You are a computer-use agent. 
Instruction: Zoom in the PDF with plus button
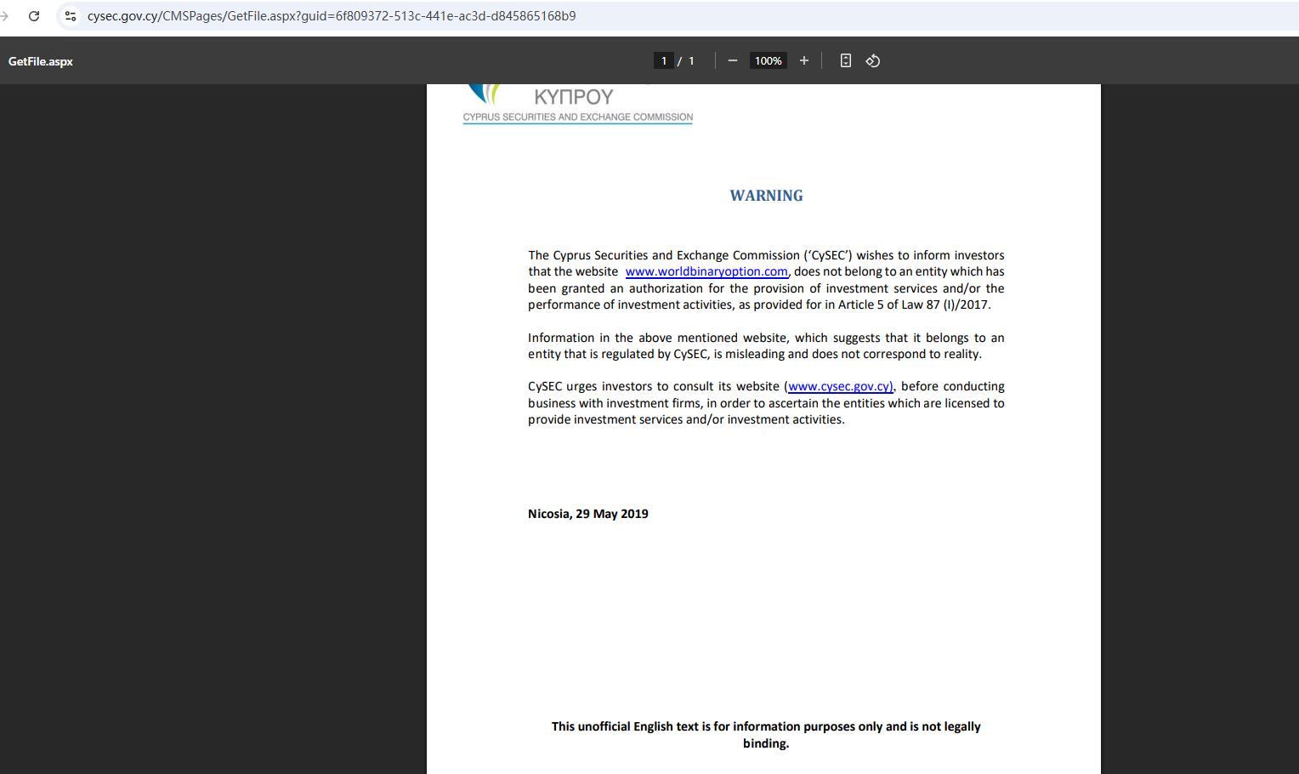(x=803, y=60)
